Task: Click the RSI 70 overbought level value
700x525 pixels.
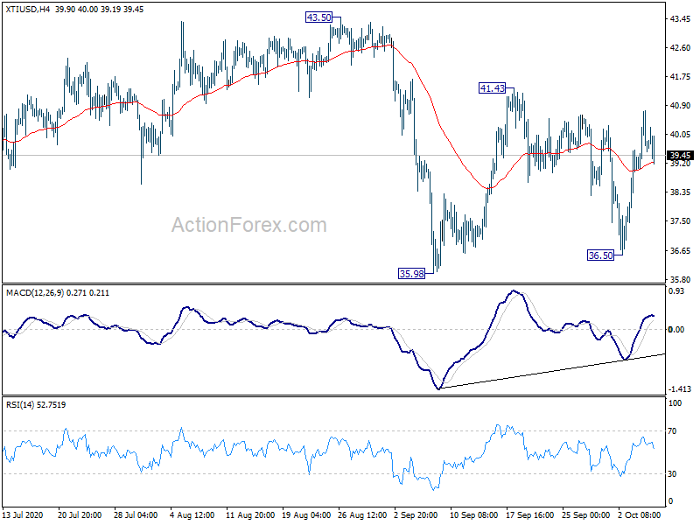Action: [x=672, y=430]
